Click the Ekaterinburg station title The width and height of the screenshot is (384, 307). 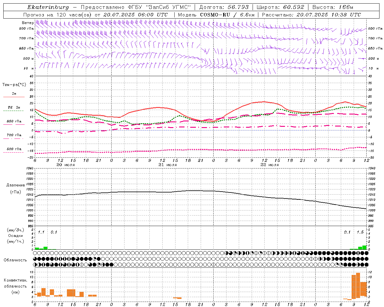(48, 7)
